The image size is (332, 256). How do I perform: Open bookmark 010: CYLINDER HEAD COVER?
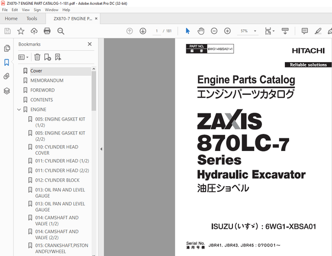point(57,150)
